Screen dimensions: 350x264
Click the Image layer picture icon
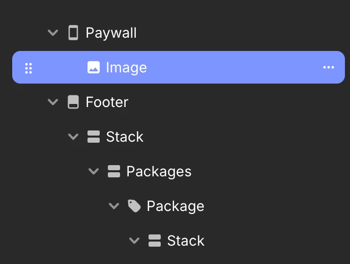tap(93, 67)
